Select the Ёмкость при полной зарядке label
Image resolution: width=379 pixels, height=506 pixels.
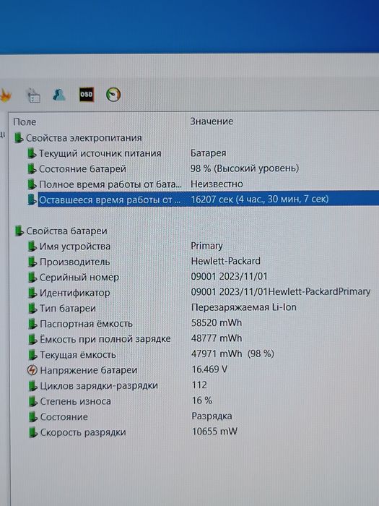[x=105, y=339]
